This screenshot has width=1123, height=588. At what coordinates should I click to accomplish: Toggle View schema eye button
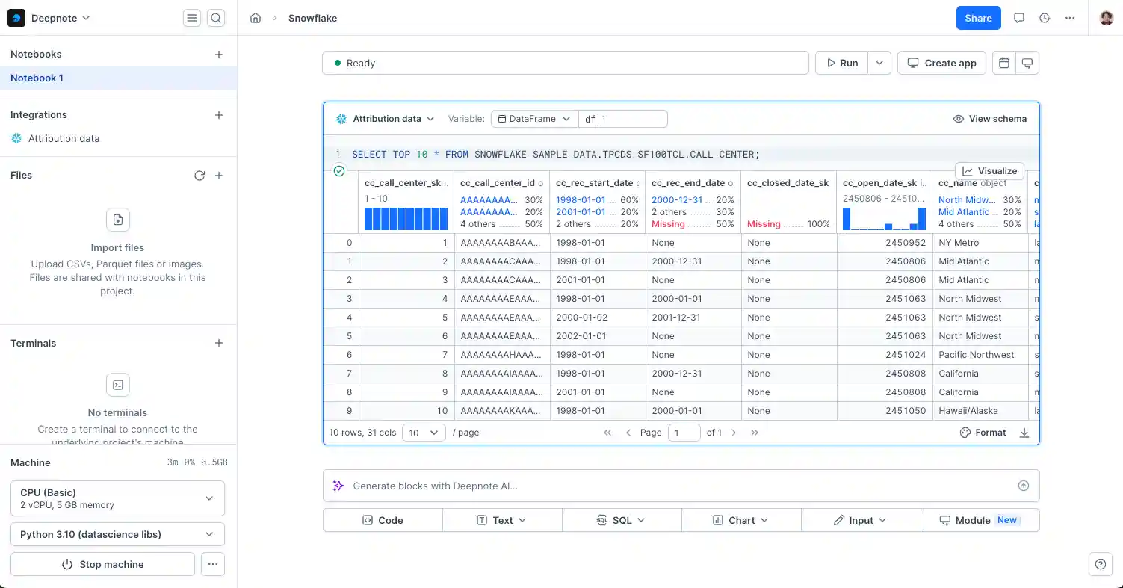tap(990, 119)
